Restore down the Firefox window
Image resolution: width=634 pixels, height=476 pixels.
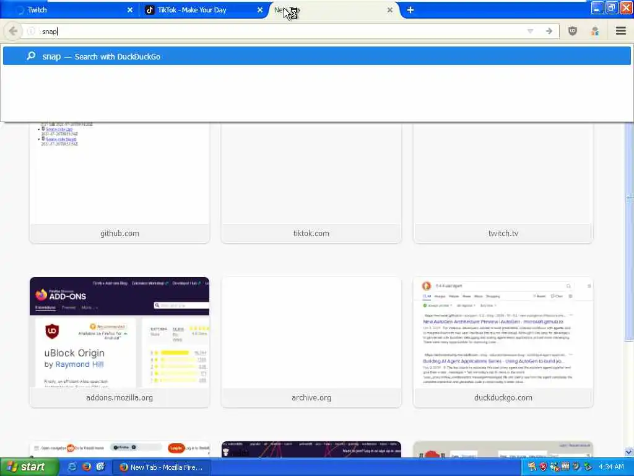click(x=612, y=8)
